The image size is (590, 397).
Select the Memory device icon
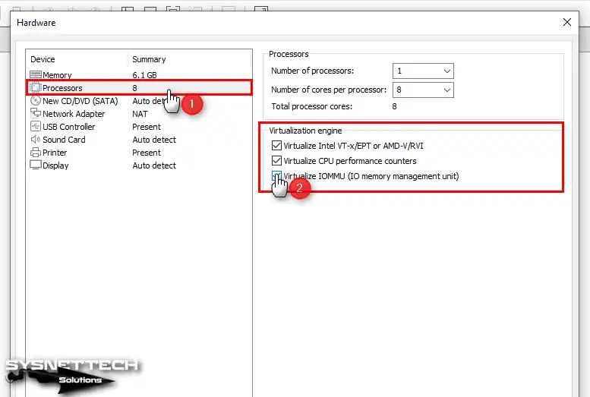click(x=36, y=74)
